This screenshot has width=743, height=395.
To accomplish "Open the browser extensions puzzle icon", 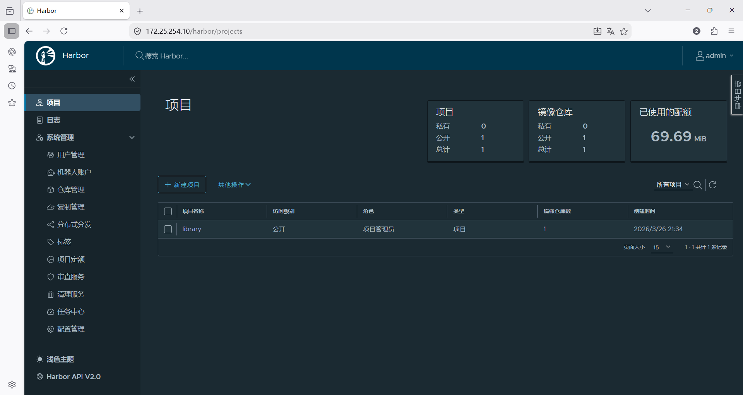I will pyautogui.click(x=714, y=31).
